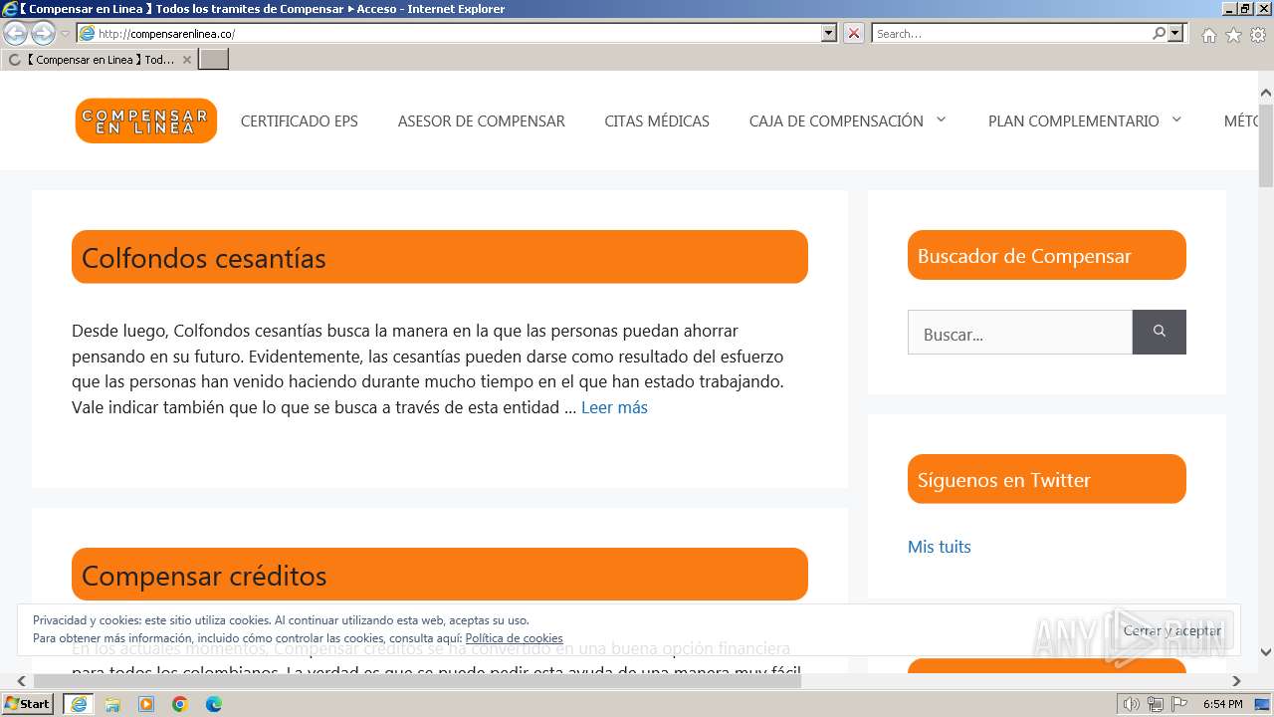Click the IE search box
Image resolution: width=1274 pixels, height=717 pixels.
click(x=1010, y=34)
